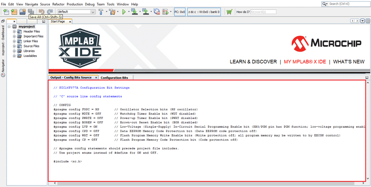Viewport: 371px width, 187px height.
Task: Click the New Project toolbar icon
Action: pyautogui.click(x=14, y=11)
